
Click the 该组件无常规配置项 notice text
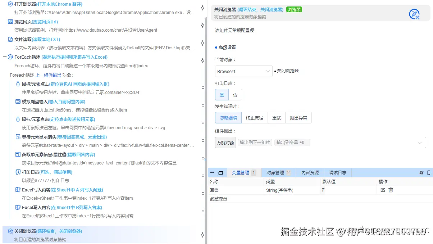click(234, 31)
